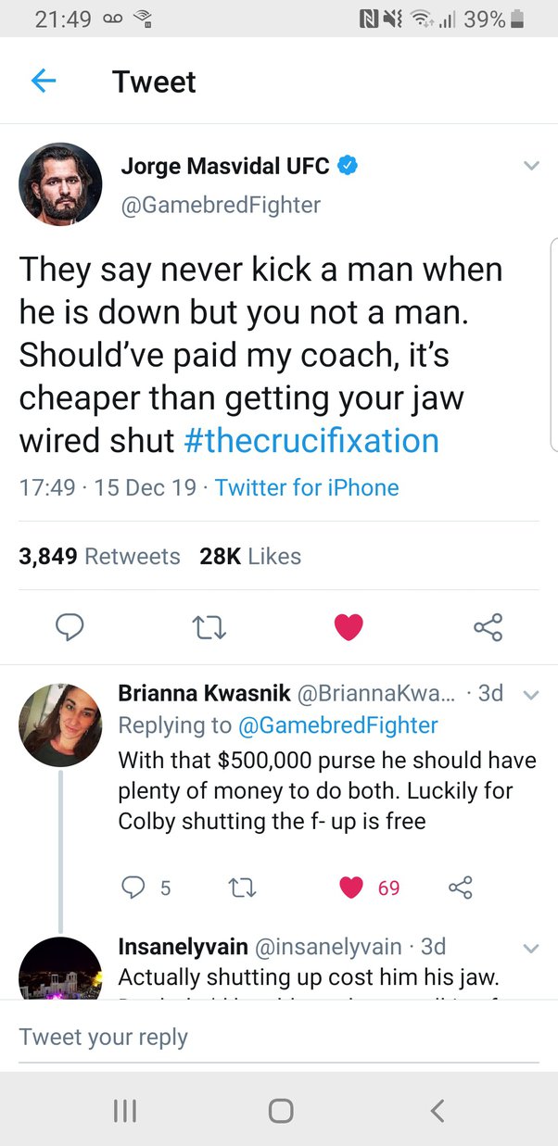This screenshot has height=1146, width=558.
Task: Open replies to Brianna Kwasnik's comment
Action: [135, 888]
